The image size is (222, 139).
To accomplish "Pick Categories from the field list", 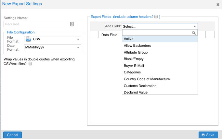I will [x=160, y=72].
